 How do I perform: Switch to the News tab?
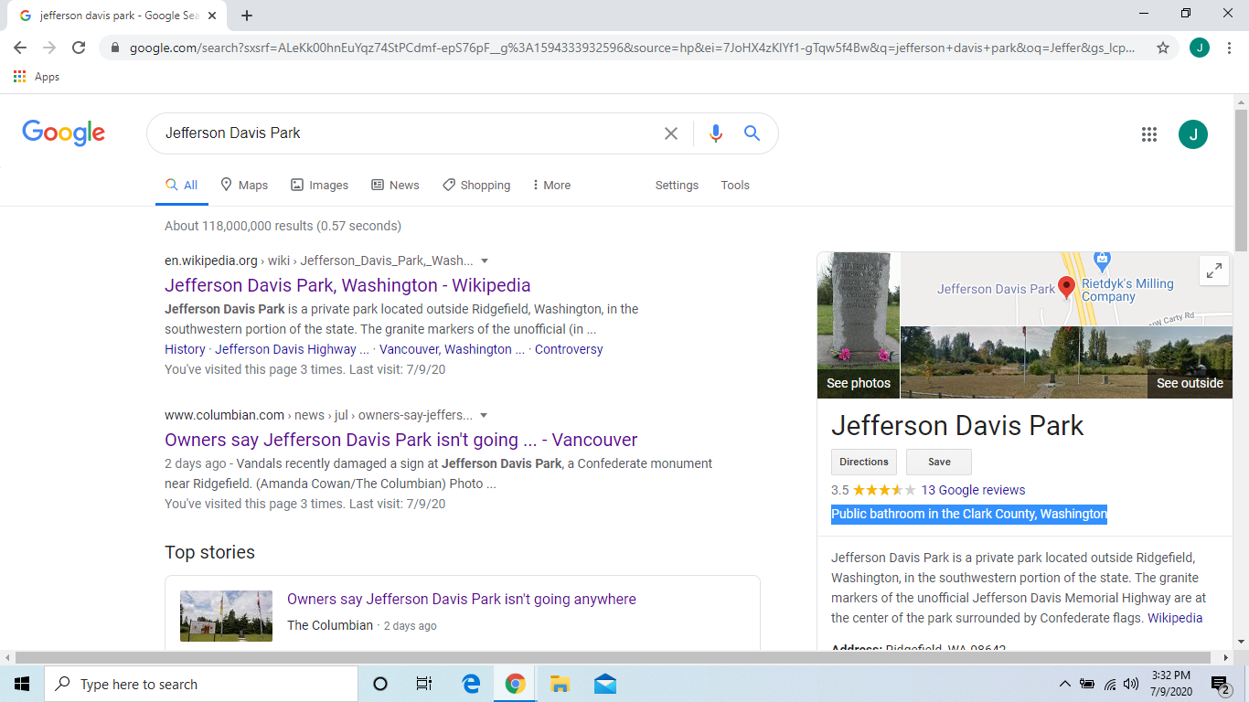pos(395,185)
